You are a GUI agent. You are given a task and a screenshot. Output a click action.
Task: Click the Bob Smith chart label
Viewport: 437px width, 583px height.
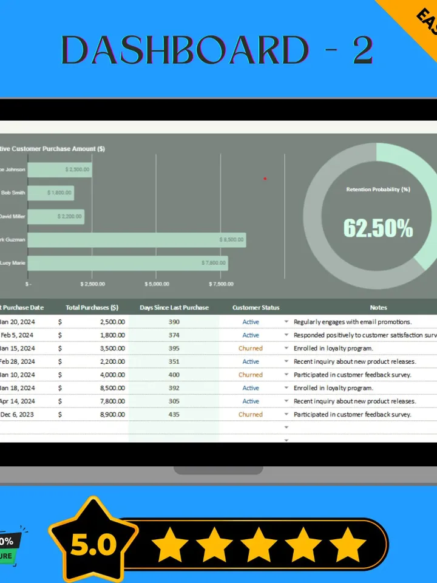[13, 193]
